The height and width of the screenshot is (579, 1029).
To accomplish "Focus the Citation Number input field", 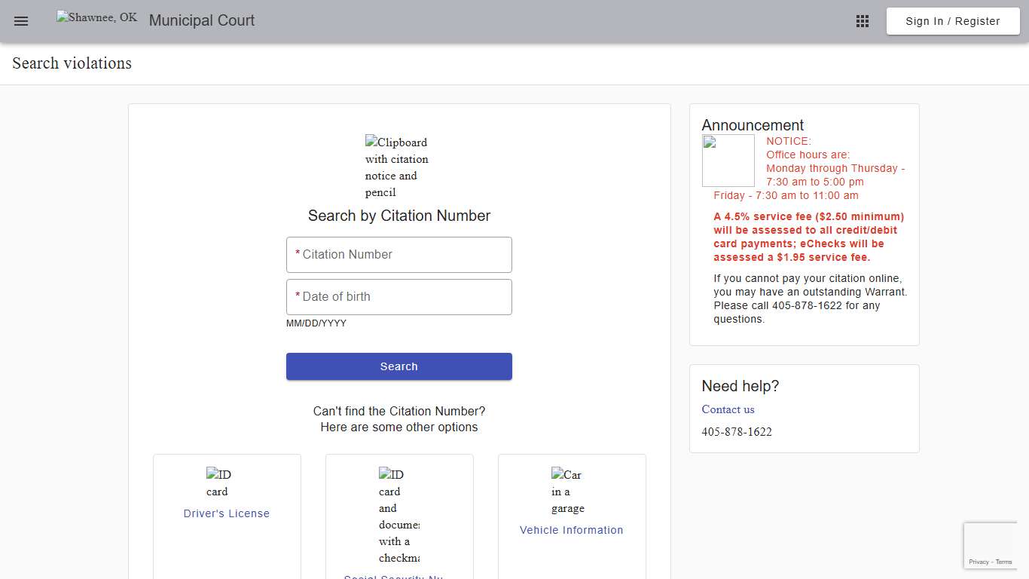I will point(398,255).
